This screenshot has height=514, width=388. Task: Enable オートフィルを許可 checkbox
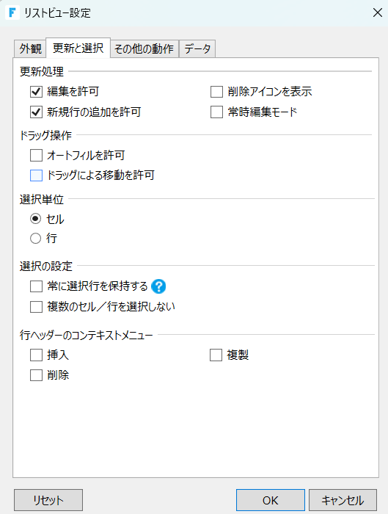37,156
